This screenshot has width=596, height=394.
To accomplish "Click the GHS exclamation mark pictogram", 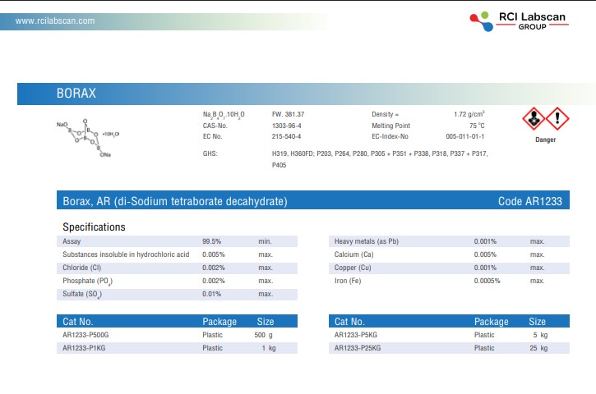I will [x=556, y=120].
